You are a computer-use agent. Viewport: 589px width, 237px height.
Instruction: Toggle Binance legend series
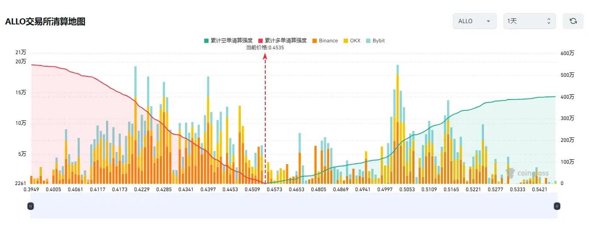[x=325, y=41]
